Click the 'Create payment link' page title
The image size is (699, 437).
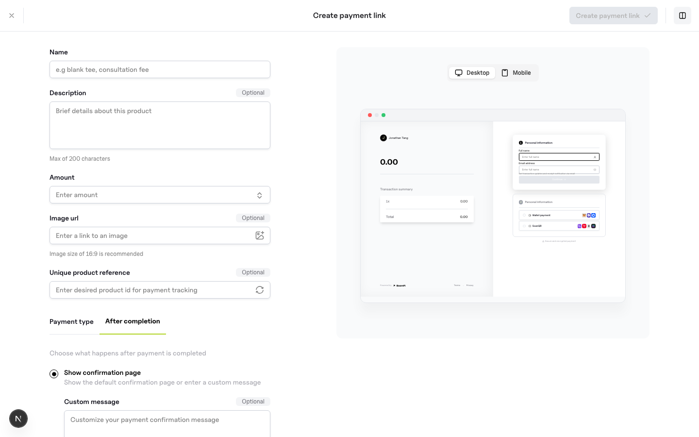click(349, 16)
